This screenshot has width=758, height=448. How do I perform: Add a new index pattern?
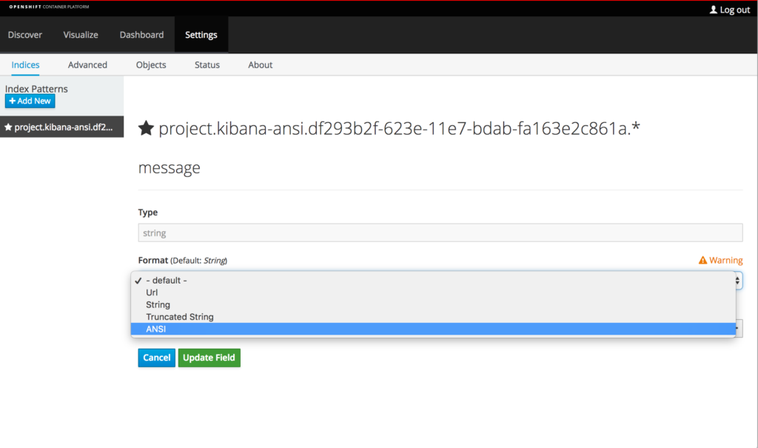pyautogui.click(x=30, y=101)
